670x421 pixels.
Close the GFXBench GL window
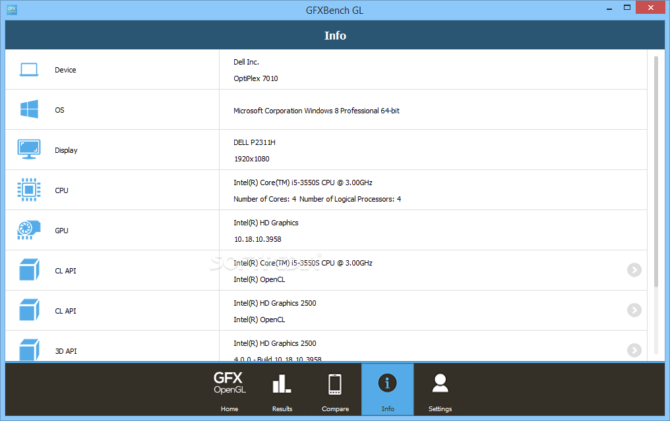[650, 7]
